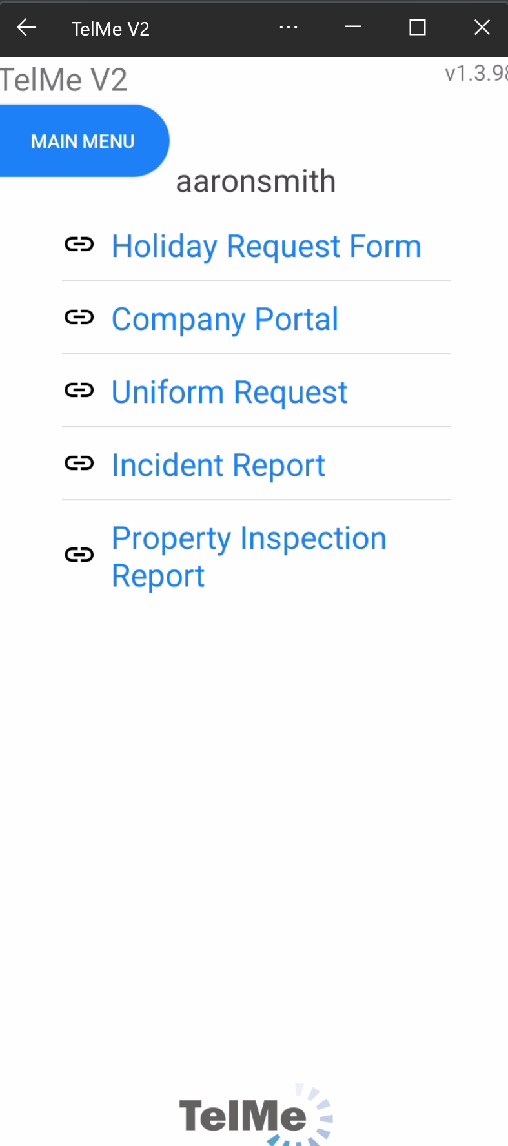Click link icon beside Holiday Request Form
Image resolution: width=508 pixels, height=1146 pixels.
(x=79, y=245)
